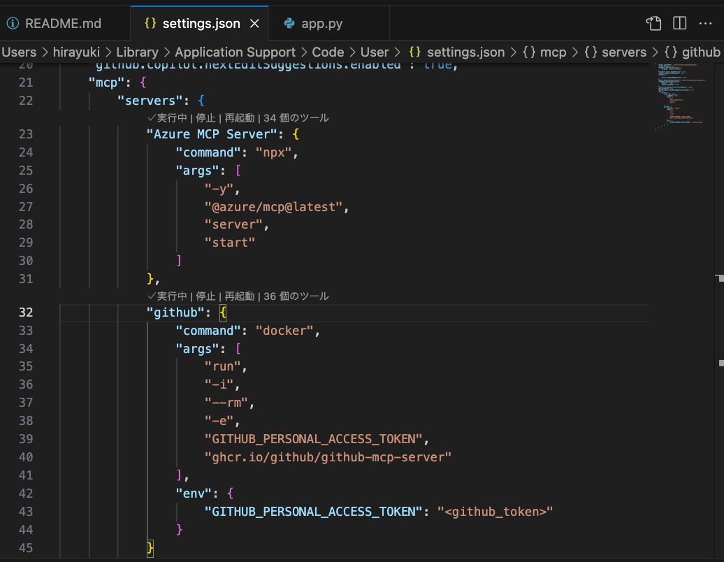The width and height of the screenshot is (724, 562).
Task: Click '34 個のツール' code lens
Action: [296, 117]
